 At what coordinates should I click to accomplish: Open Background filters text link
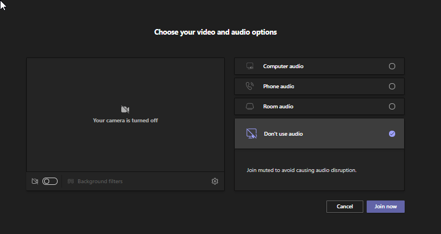click(100, 181)
